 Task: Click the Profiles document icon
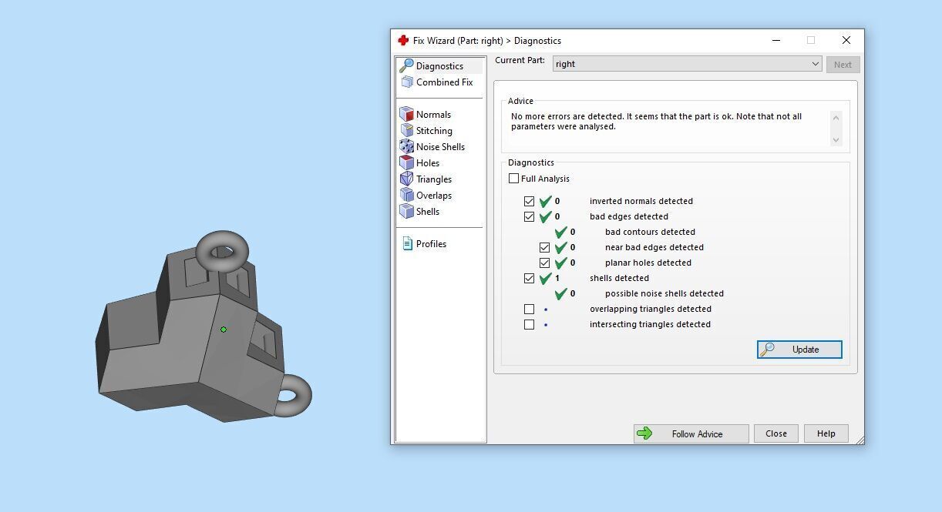[407, 244]
